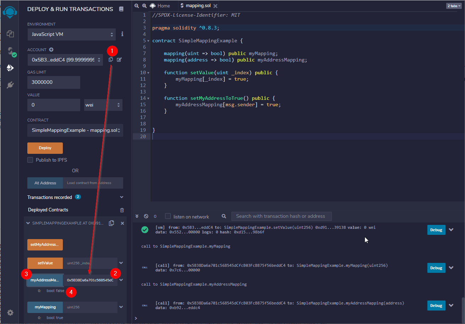Screen dimensions: 465x324
Task: Copy the selected account address
Action: (111, 60)
